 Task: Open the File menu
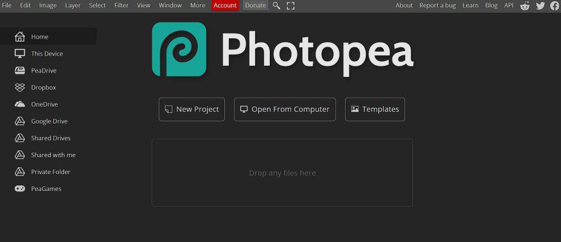click(x=7, y=6)
